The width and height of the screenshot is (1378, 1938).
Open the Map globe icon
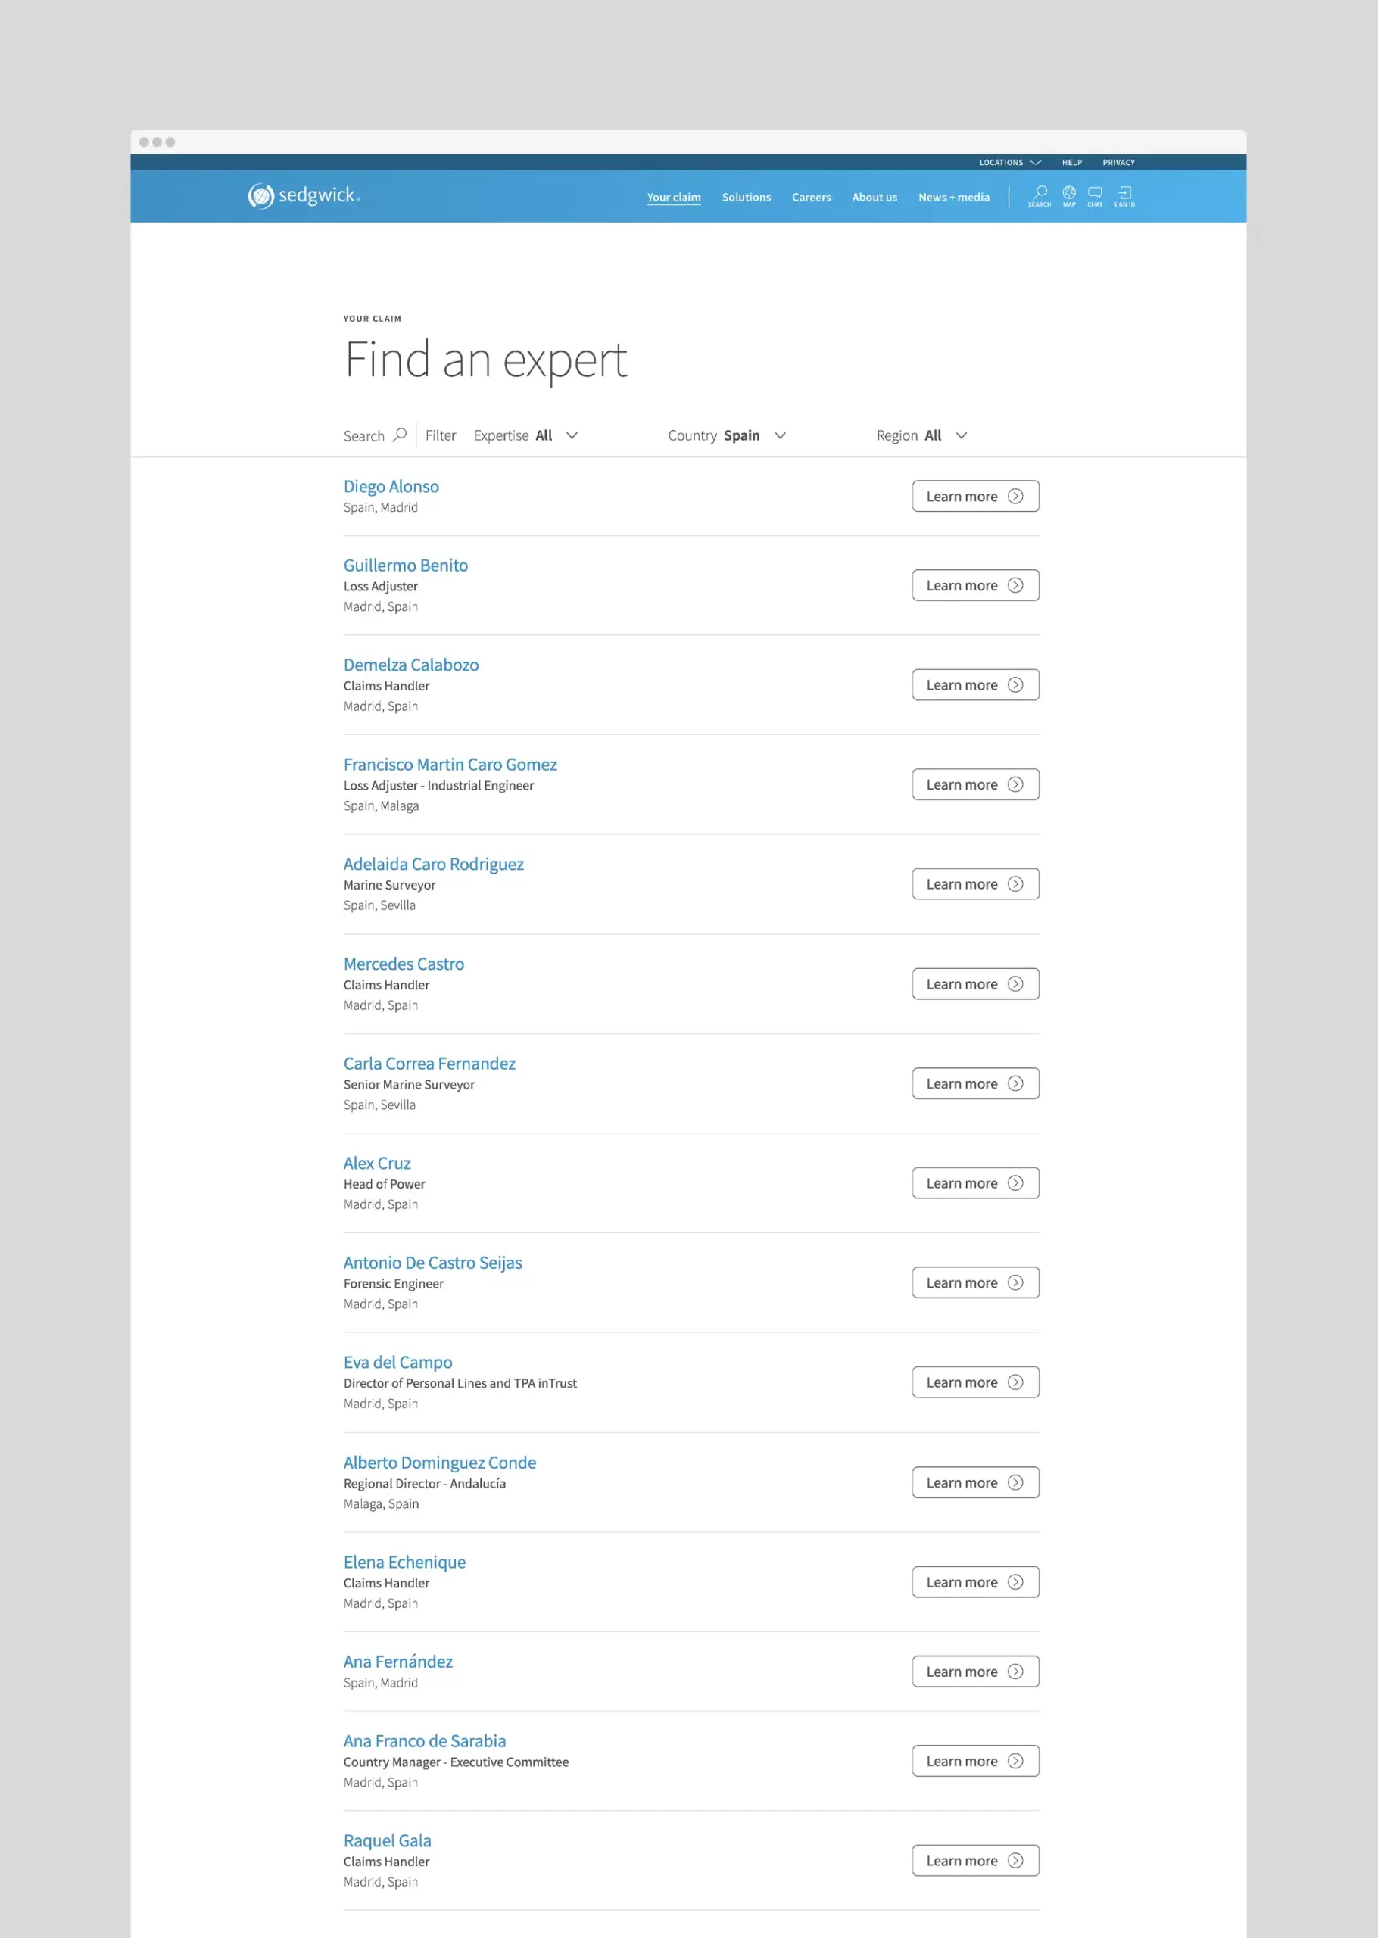click(1069, 196)
